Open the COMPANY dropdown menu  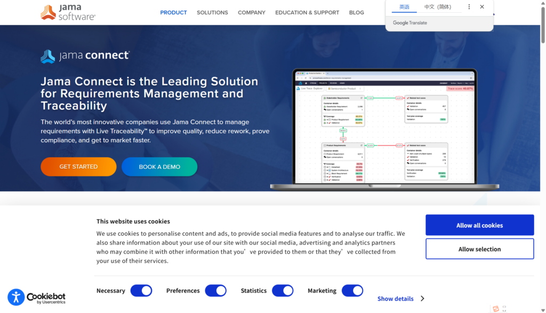(x=251, y=12)
